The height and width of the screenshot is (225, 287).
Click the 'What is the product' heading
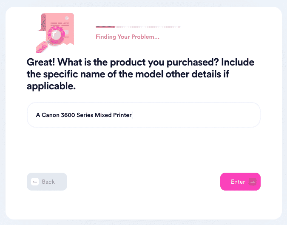pos(140,74)
